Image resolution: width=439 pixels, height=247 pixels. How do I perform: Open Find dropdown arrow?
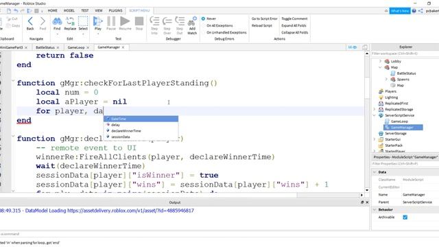(x=57, y=34)
